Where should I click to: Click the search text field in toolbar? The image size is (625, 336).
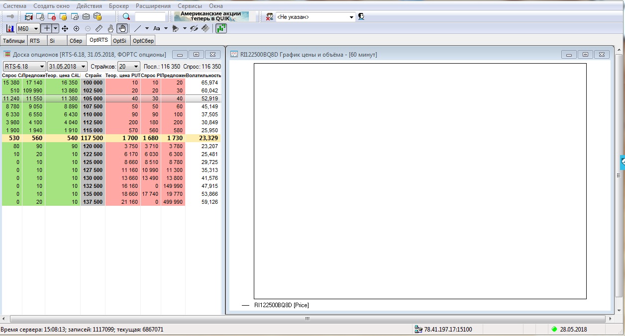click(x=150, y=17)
